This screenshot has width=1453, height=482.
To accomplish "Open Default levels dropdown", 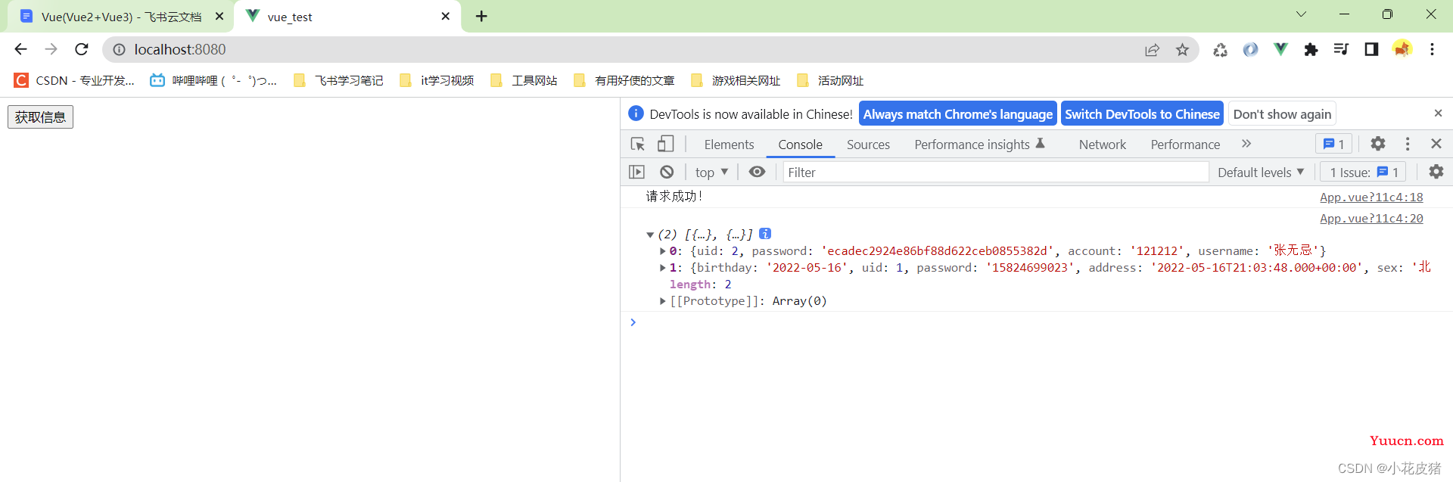I will tap(1261, 173).
